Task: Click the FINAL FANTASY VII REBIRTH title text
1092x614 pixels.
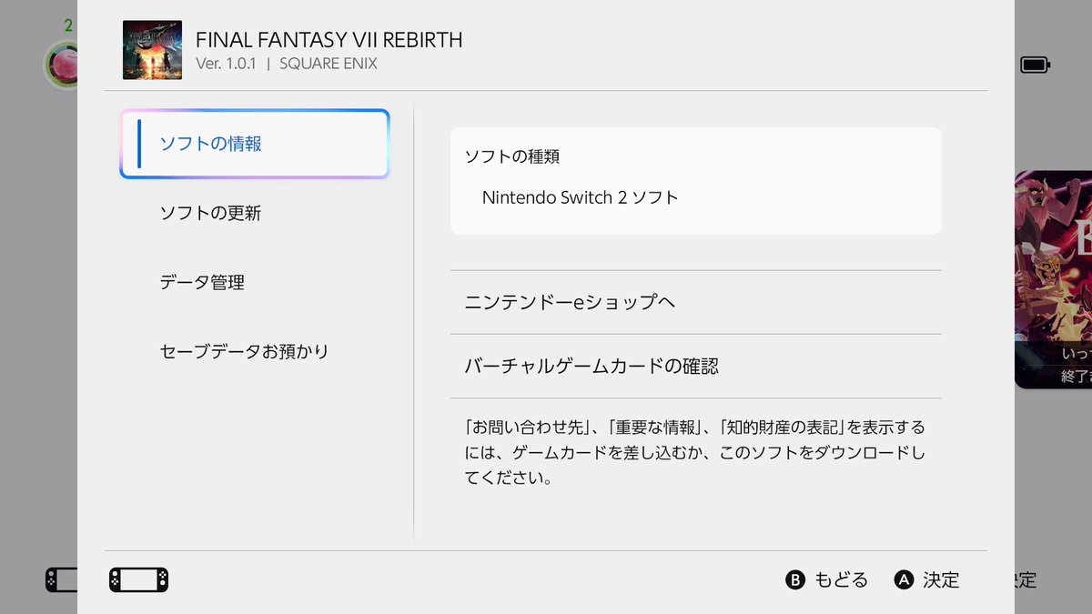Action: pyautogui.click(x=329, y=40)
